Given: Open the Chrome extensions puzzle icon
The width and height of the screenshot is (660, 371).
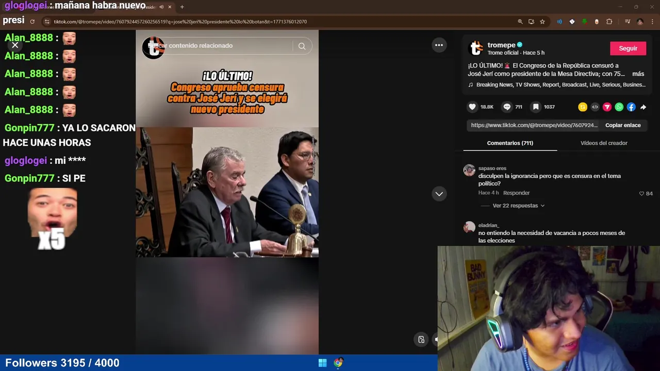Looking at the screenshot, I should pyautogui.click(x=609, y=22).
